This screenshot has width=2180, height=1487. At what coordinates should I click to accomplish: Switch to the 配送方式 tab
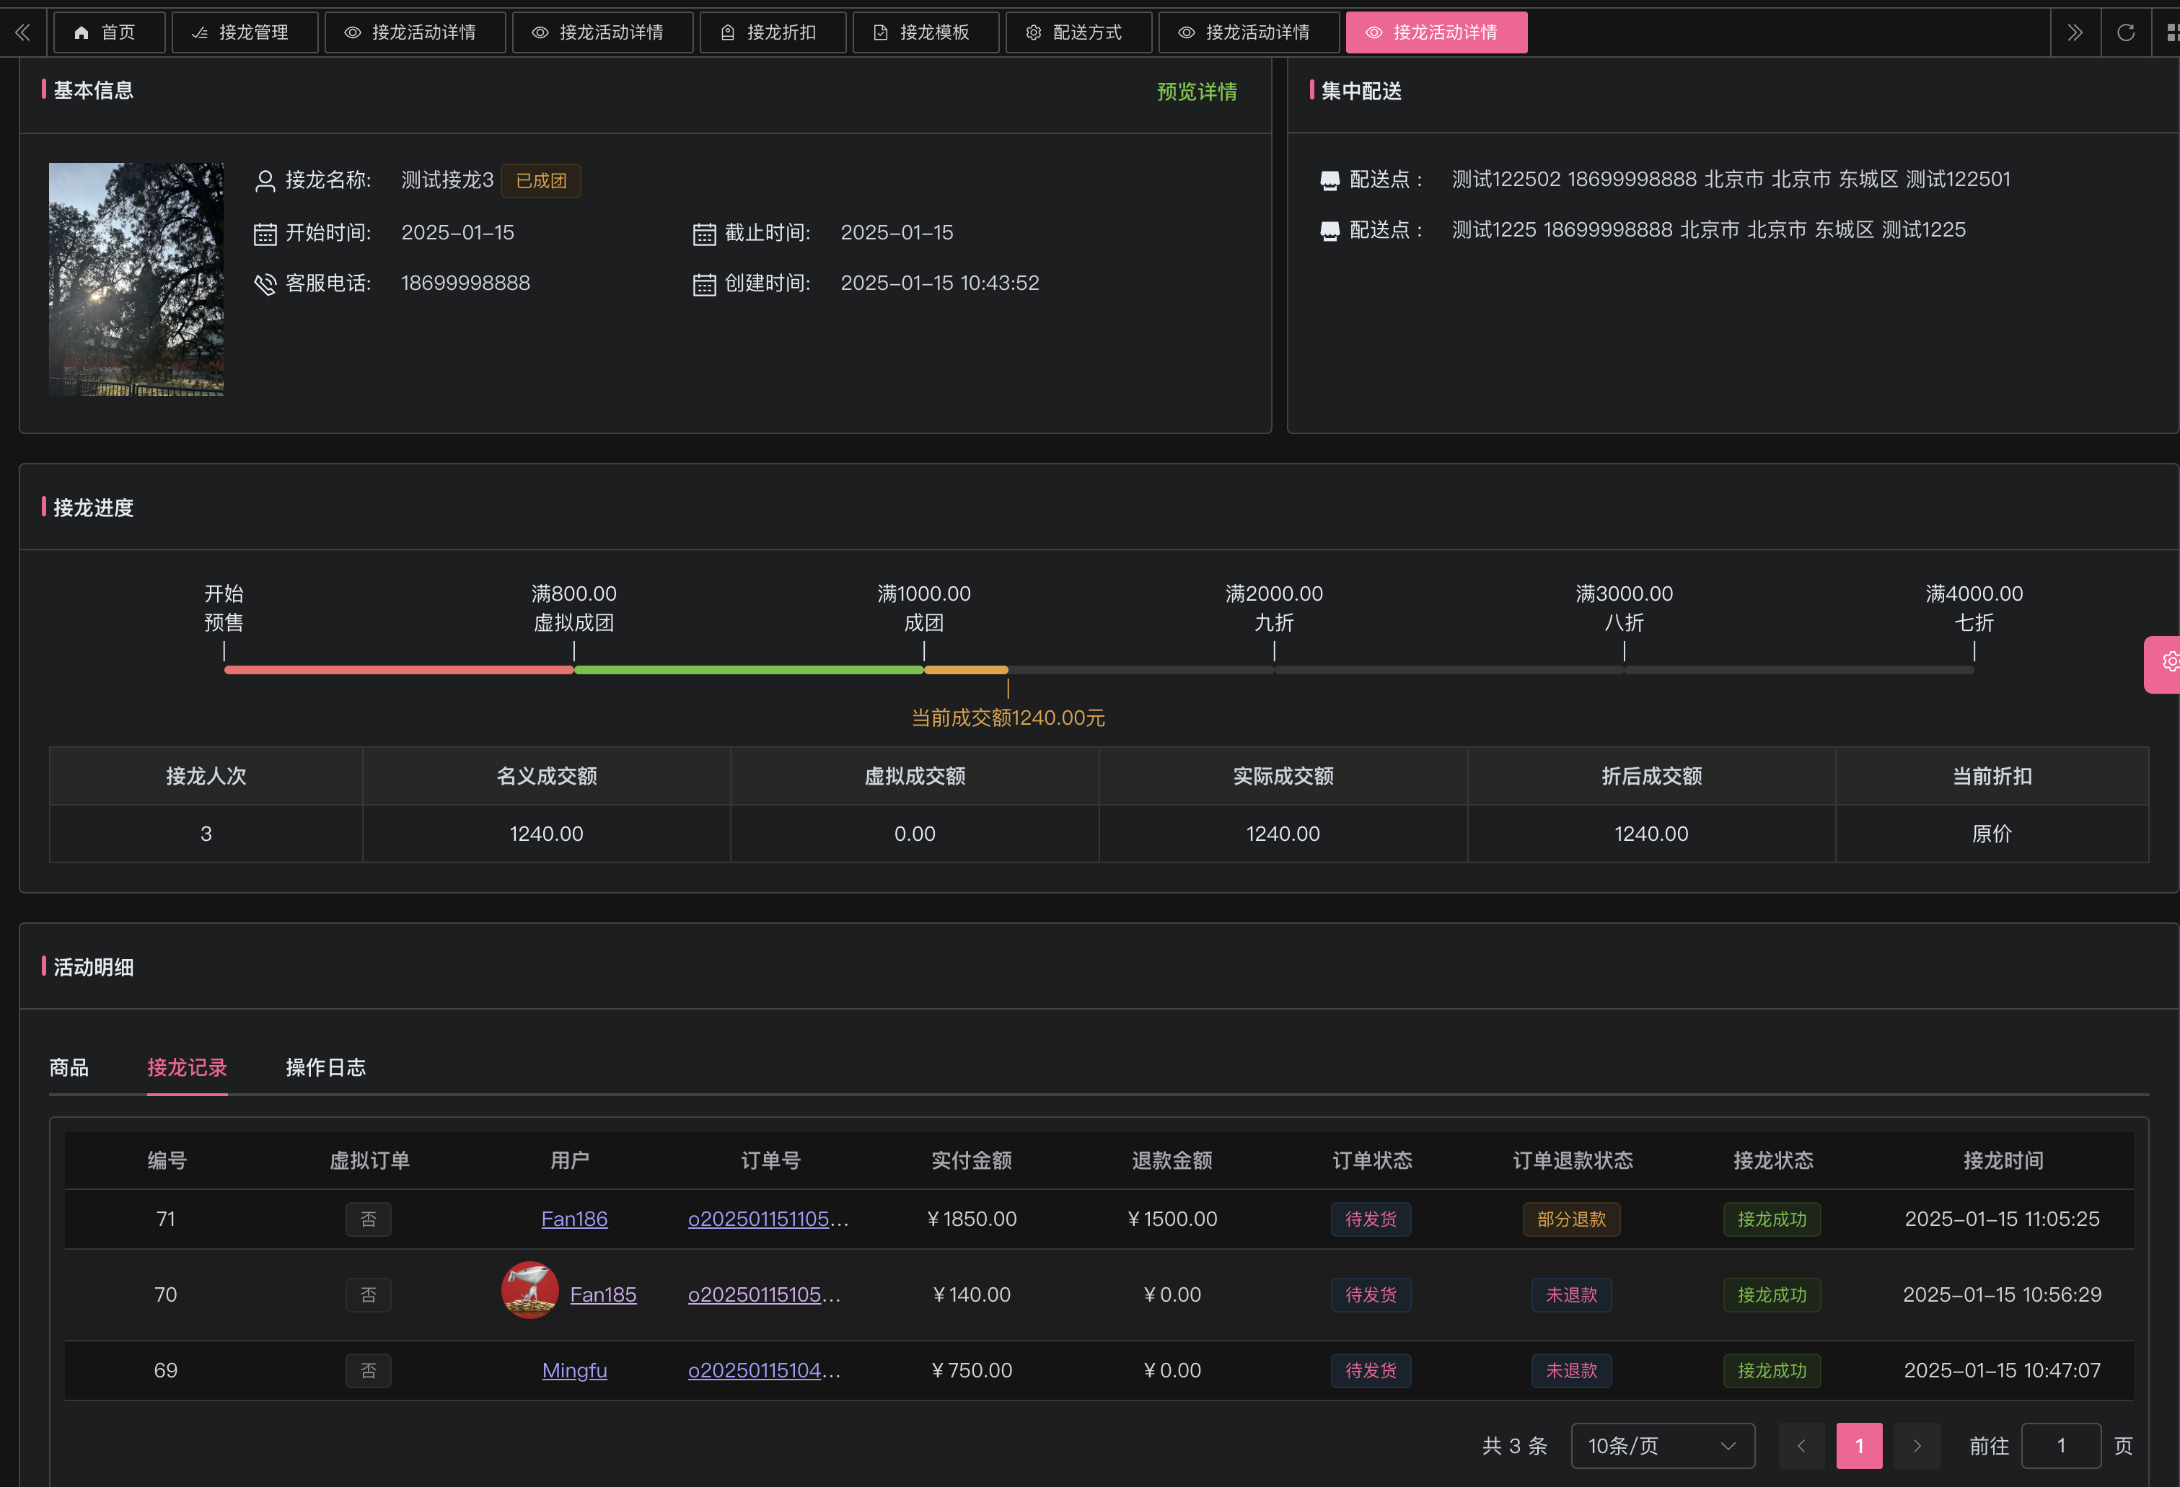pyautogui.click(x=1078, y=33)
